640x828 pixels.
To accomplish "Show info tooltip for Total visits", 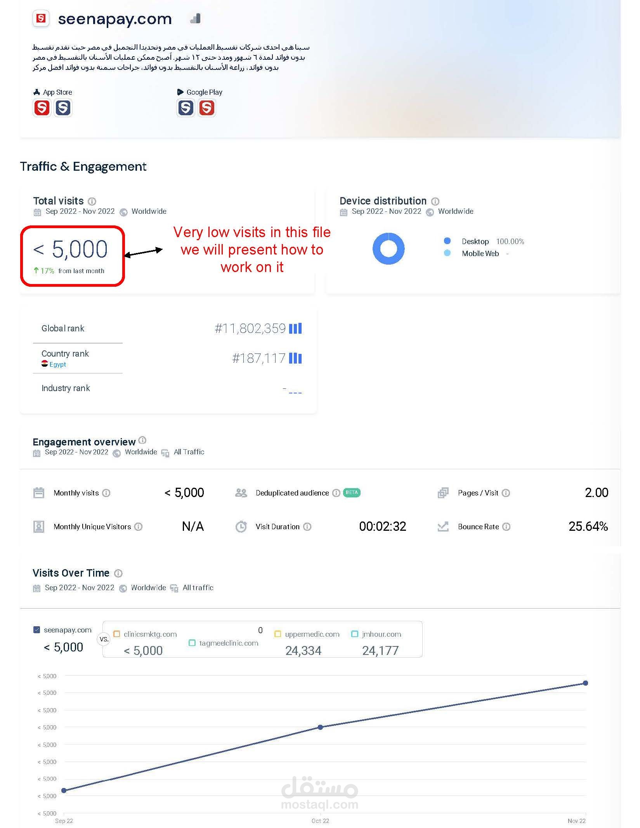I will (x=92, y=201).
